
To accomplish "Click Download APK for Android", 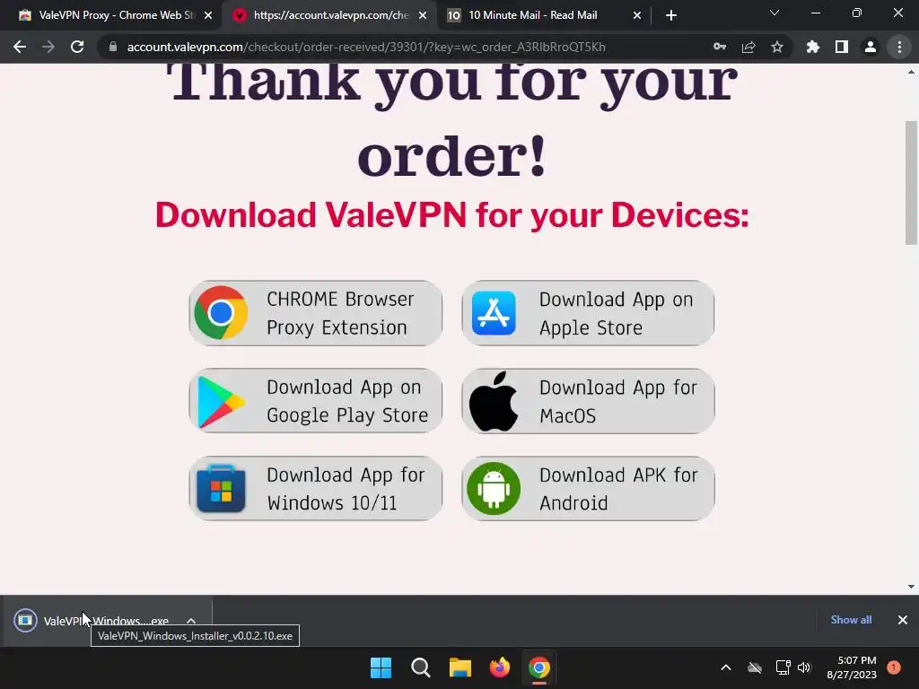I will pos(588,489).
